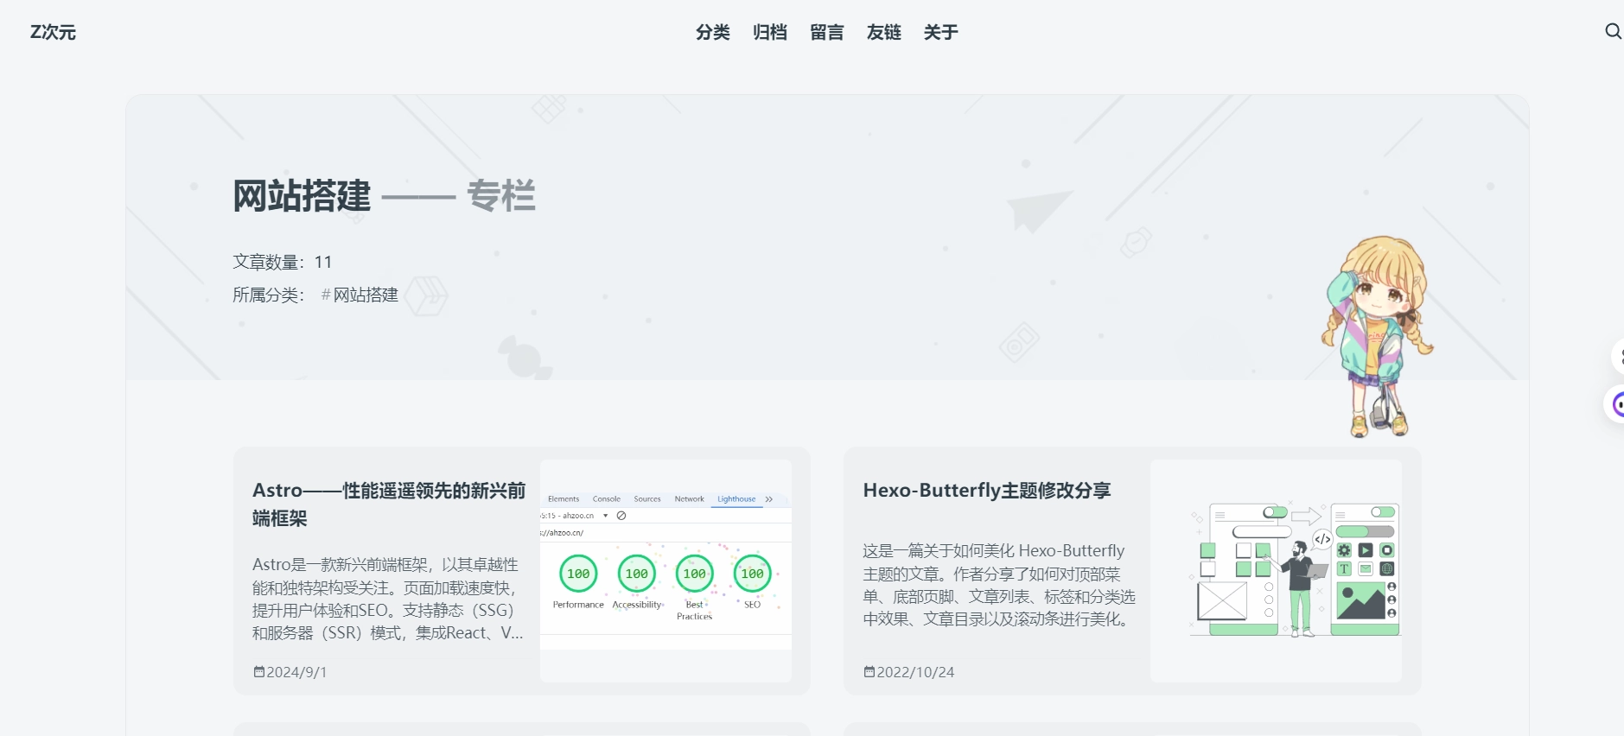
Task: Open the Astro article title
Action: tap(388, 504)
